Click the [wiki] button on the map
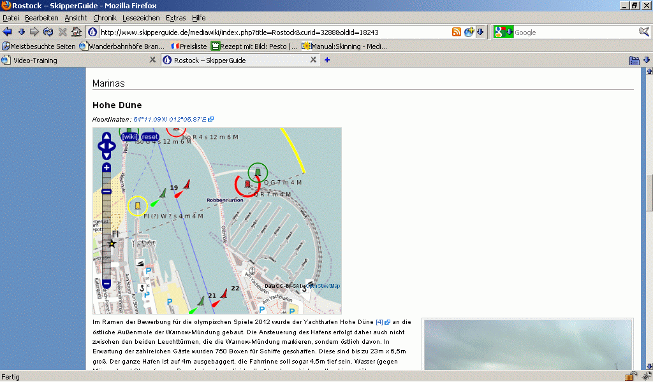The image size is (653, 382). click(x=130, y=136)
